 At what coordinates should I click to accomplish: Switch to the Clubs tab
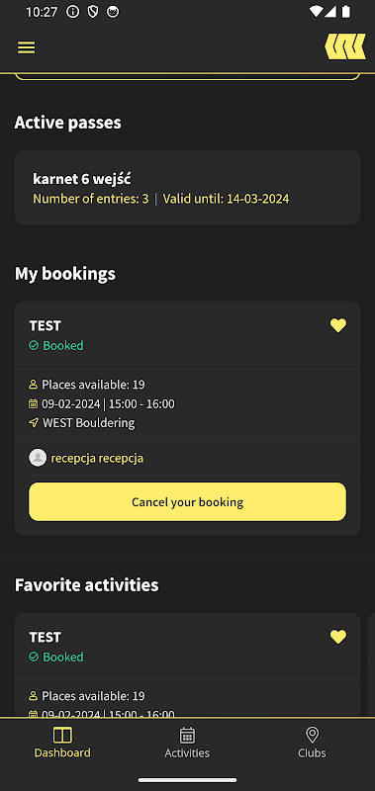coord(312,743)
